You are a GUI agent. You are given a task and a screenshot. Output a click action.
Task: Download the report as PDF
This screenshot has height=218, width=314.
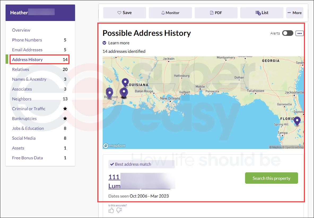tap(216, 13)
